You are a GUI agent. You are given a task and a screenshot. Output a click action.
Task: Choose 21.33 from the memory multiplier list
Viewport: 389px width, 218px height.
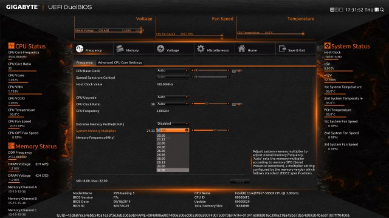173,139
